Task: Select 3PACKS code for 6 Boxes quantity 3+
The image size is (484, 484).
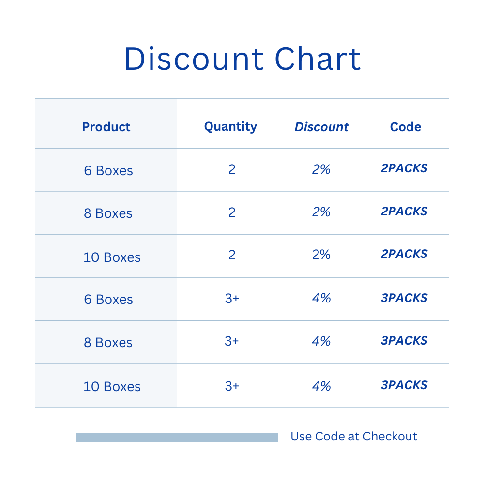Action: [x=404, y=298]
